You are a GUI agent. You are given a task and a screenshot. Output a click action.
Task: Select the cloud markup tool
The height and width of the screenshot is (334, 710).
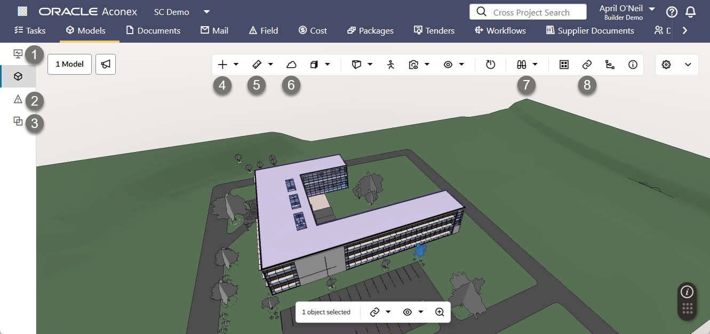(291, 65)
